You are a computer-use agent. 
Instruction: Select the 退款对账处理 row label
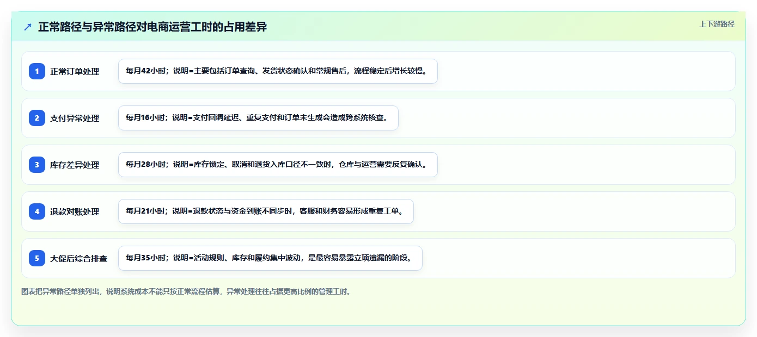(x=75, y=211)
